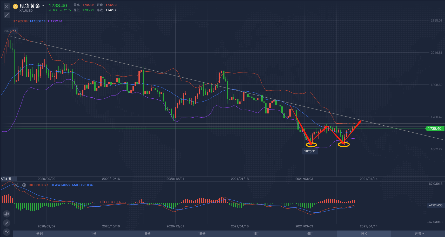
Task: Click the L:1722.44 lower band value
Action: click(x=55, y=21)
